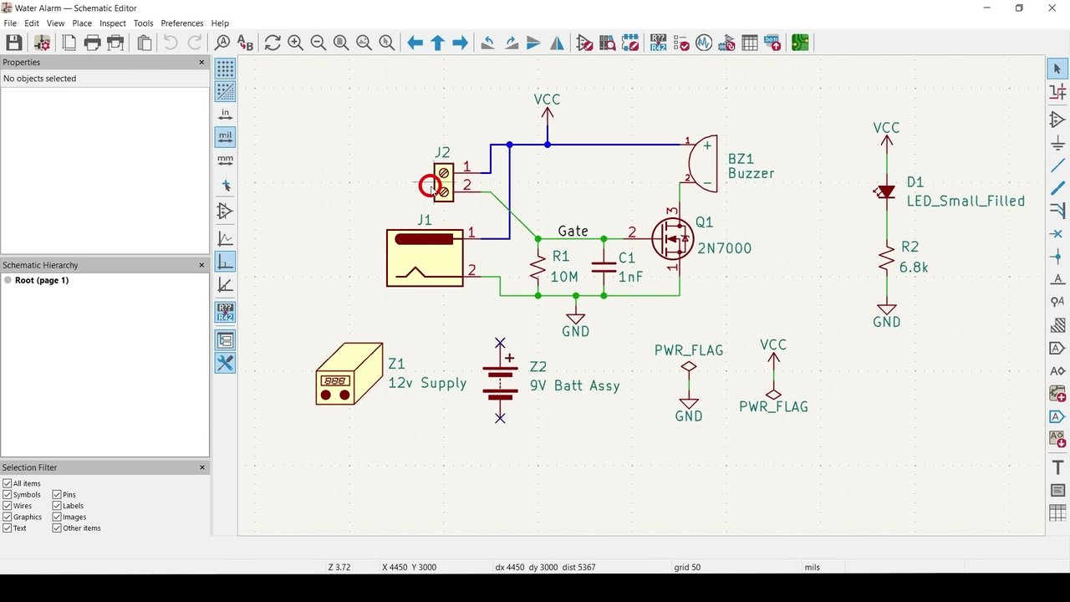Click the Refresh view icon
The height and width of the screenshot is (602, 1070).
coord(273,43)
